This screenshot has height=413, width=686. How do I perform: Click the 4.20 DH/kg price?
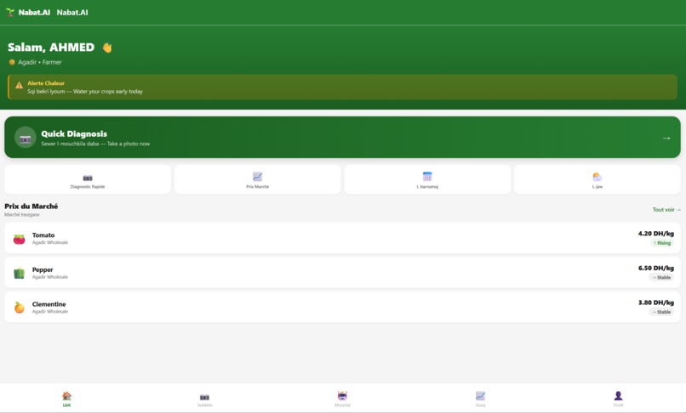pos(656,234)
